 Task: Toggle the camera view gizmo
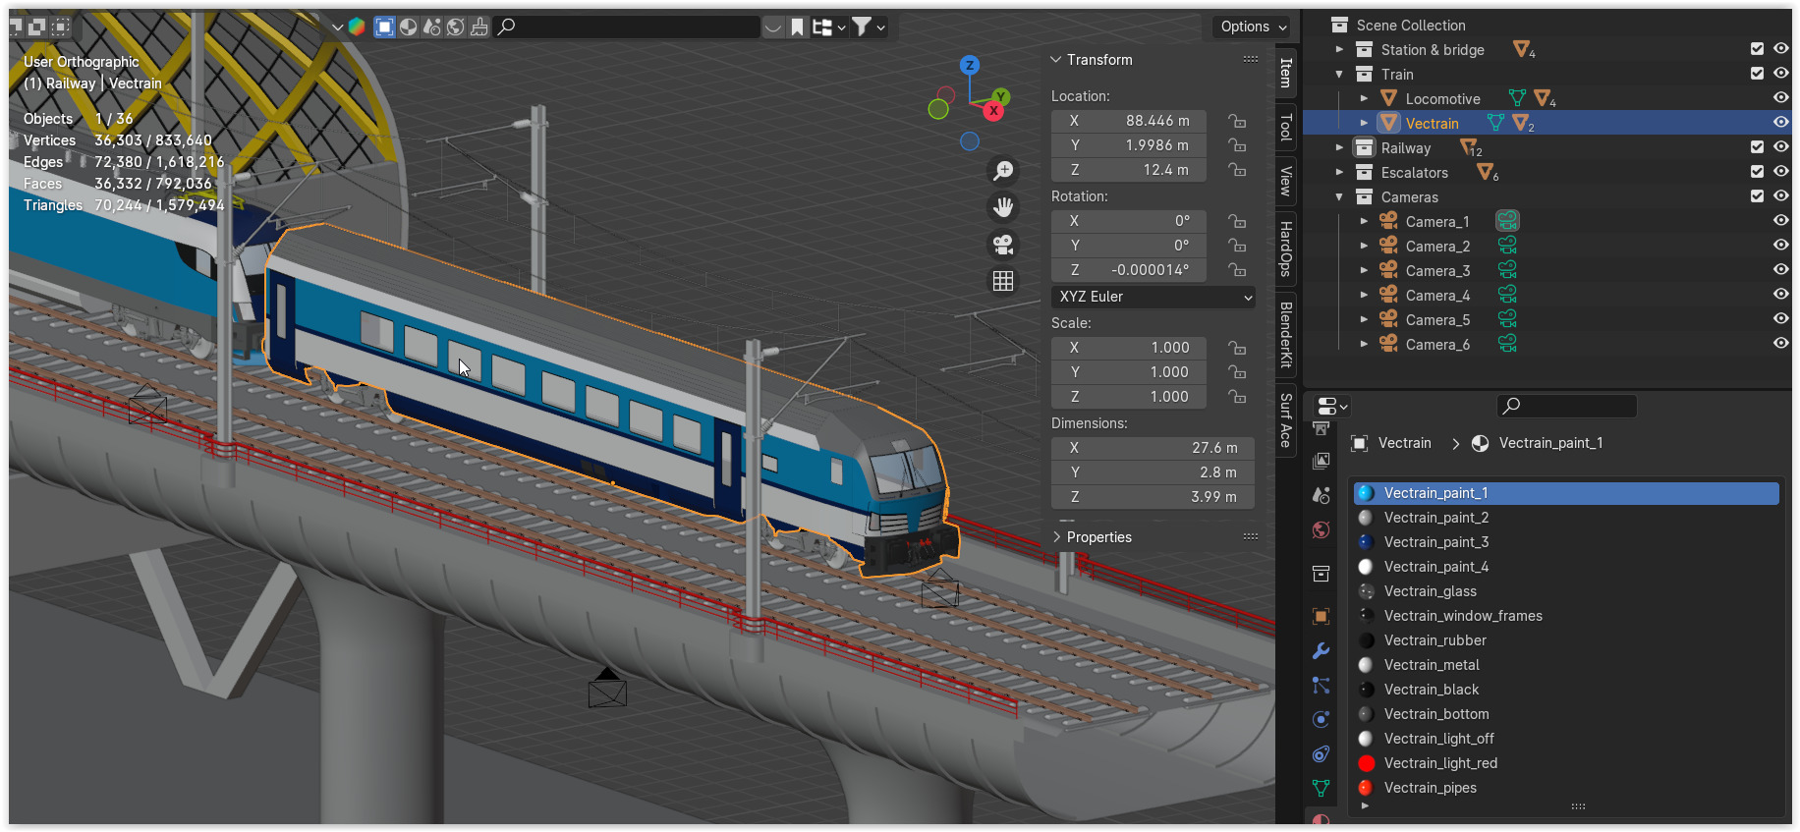[1003, 245]
